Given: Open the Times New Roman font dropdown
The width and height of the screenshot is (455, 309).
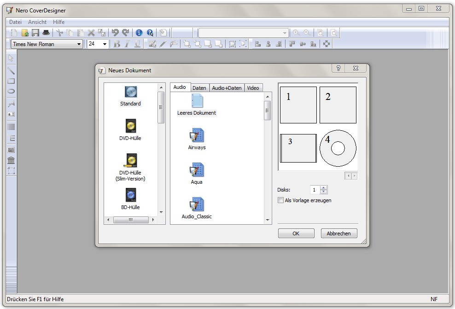Looking at the screenshot, I should pos(79,44).
